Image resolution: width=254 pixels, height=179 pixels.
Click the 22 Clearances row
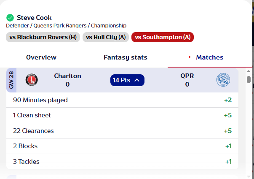tap(122, 131)
